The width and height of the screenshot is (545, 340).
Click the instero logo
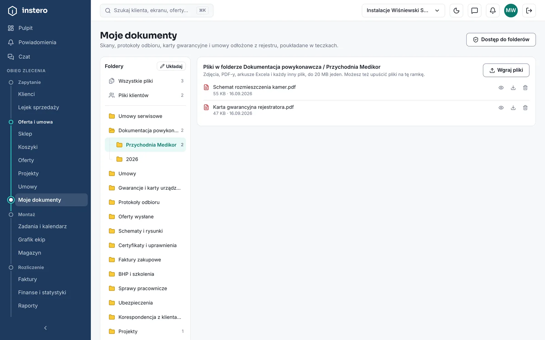pyautogui.click(x=28, y=11)
